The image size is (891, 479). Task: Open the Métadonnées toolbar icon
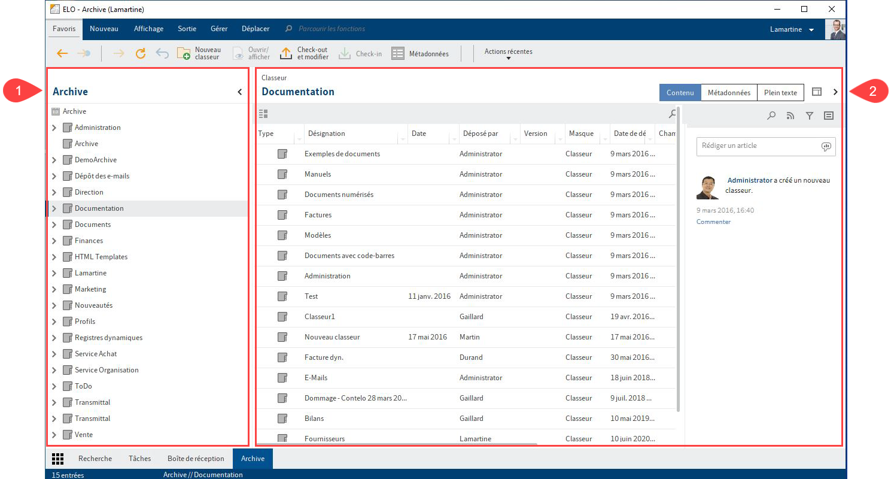tap(398, 53)
